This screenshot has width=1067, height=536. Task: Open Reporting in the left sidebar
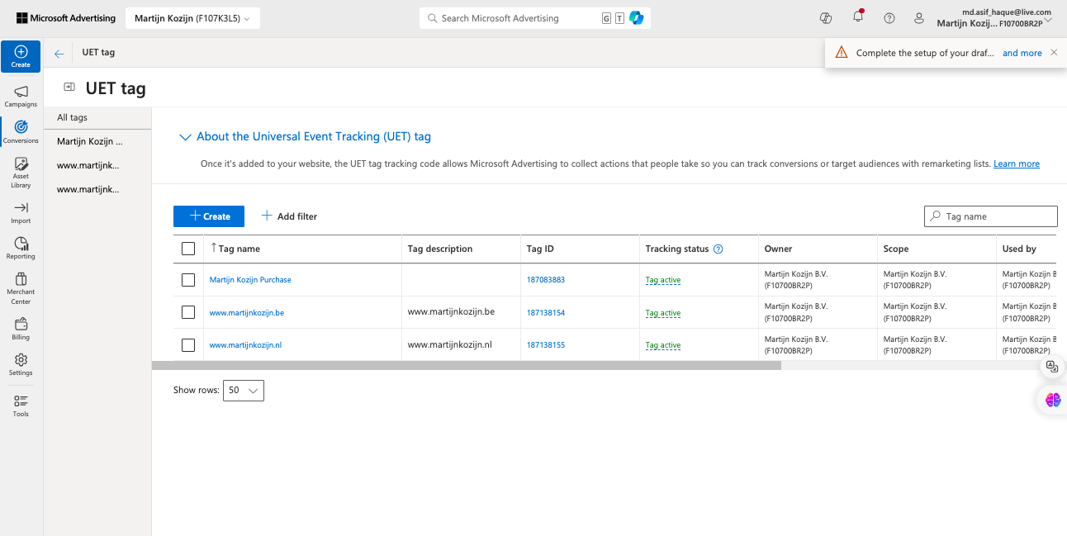point(21,248)
